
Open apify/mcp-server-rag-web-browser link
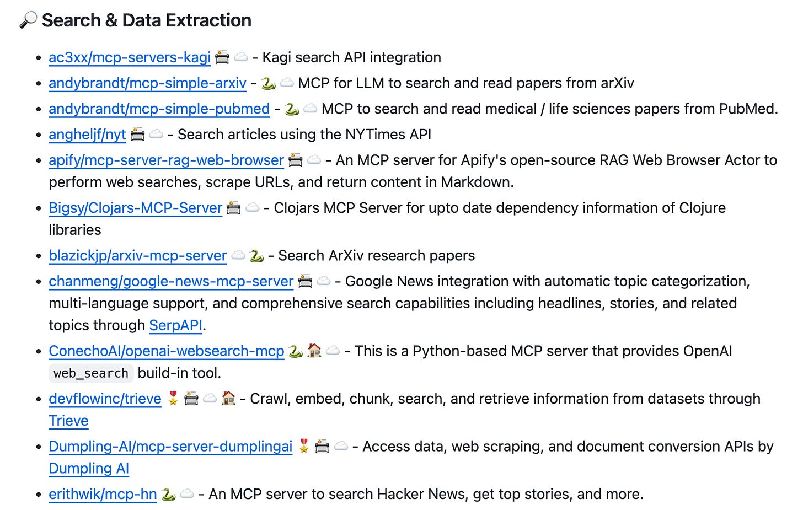click(166, 160)
